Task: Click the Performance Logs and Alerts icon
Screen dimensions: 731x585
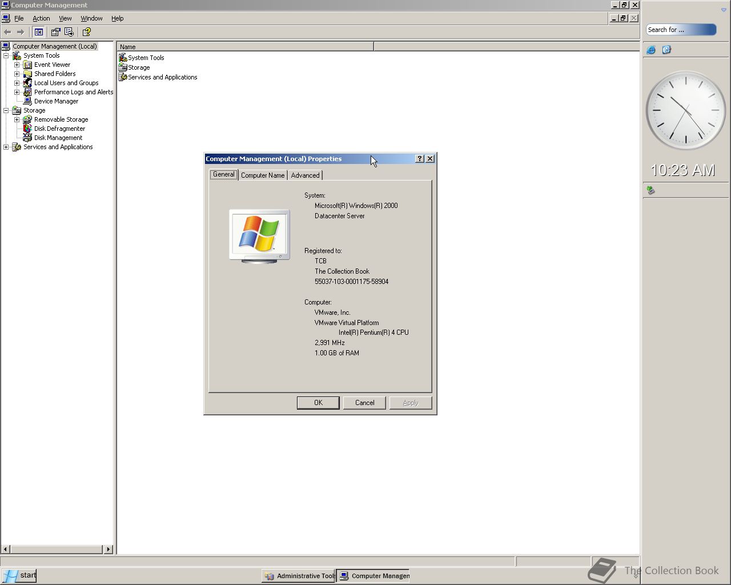Action: (27, 92)
